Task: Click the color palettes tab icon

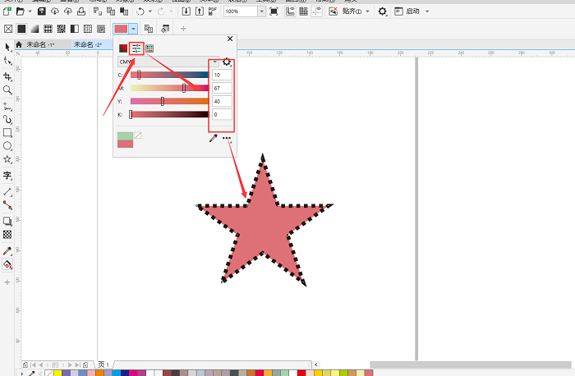Action: click(149, 48)
